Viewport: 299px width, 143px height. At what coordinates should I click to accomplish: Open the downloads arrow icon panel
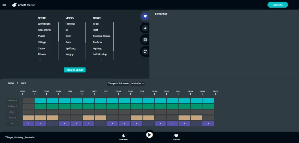(145, 28)
